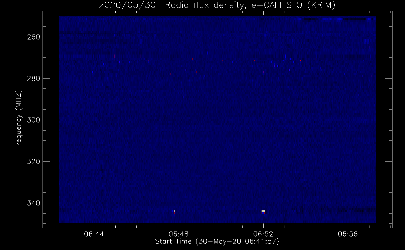Image resolution: width=405 pixels, height=250 pixels.
Task: Click the 06:44 time tick label
Action: (94, 234)
